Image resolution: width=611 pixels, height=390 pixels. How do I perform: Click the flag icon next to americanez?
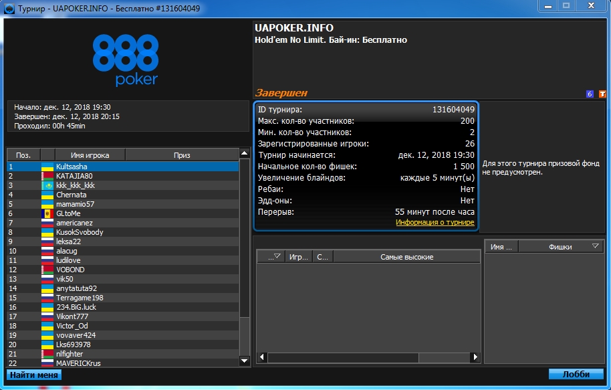tap(47, 223)
